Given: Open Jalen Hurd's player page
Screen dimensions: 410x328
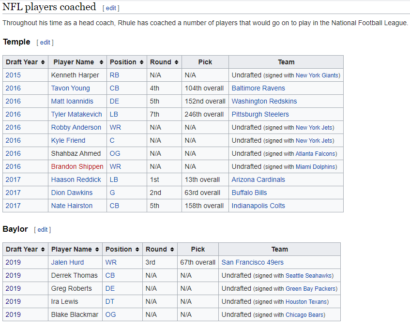Looking at the screenshot, I should click(x=67, y=262).
